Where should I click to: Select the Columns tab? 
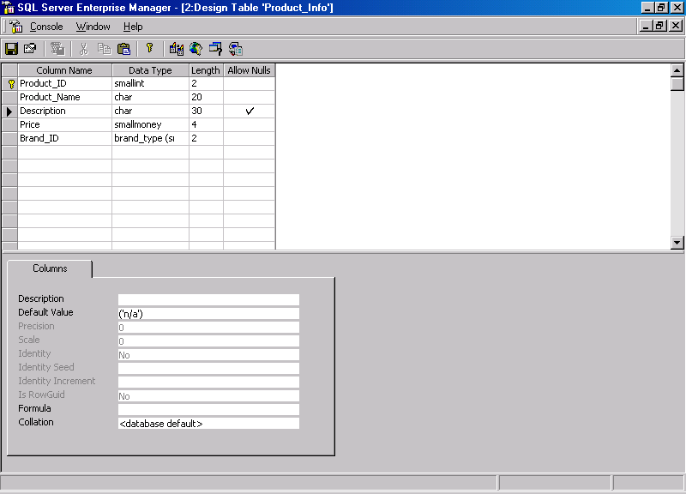click(50, 268)
